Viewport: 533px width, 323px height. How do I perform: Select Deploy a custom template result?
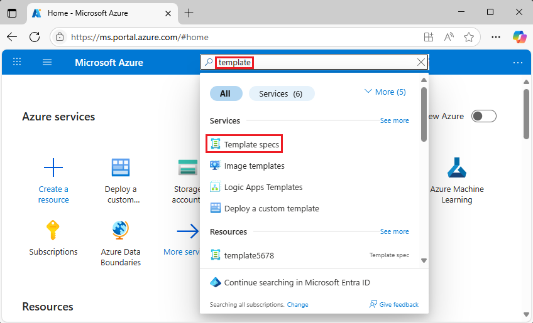pyautogui.click(x=265, y=208)
